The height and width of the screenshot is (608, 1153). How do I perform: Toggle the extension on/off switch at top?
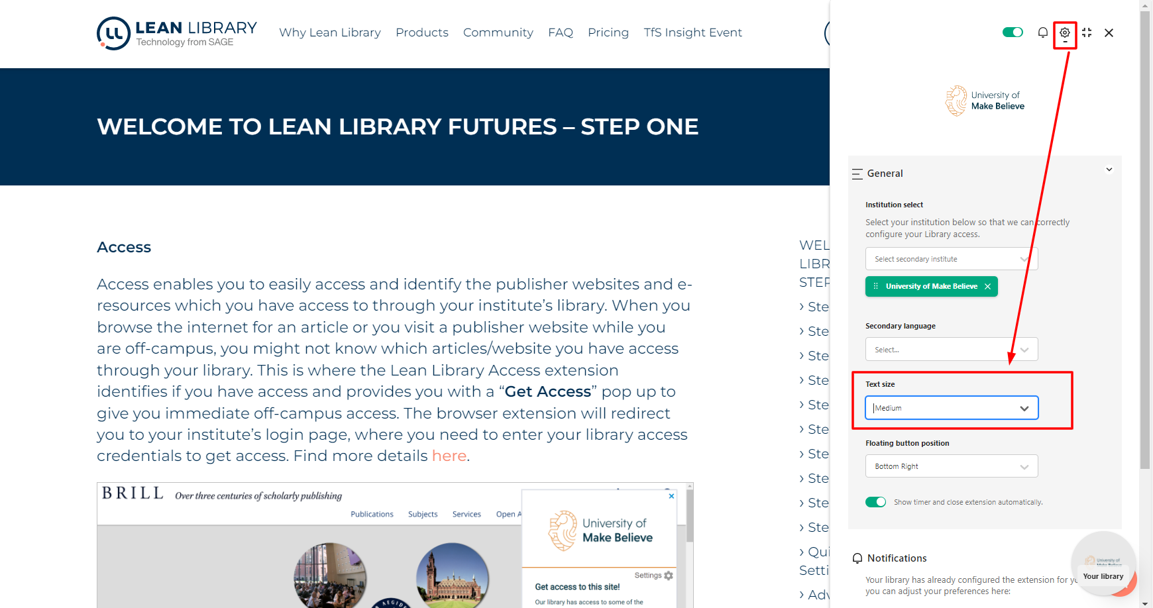click(1013, 32)
